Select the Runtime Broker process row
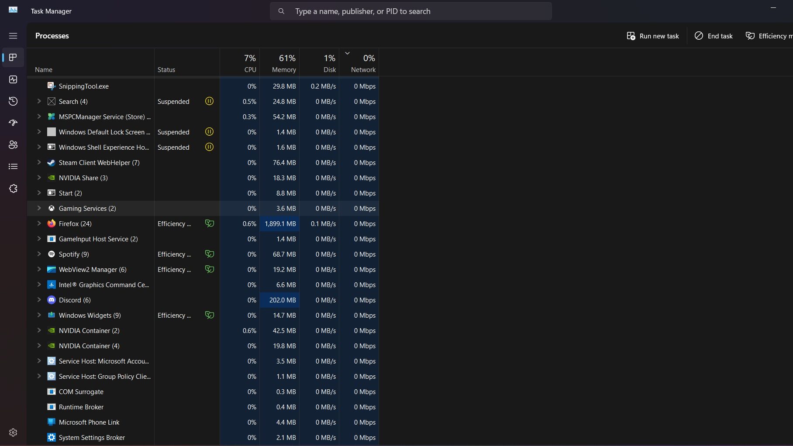The height and width of the screenshot is (446, 793). [x=203, y=407]
